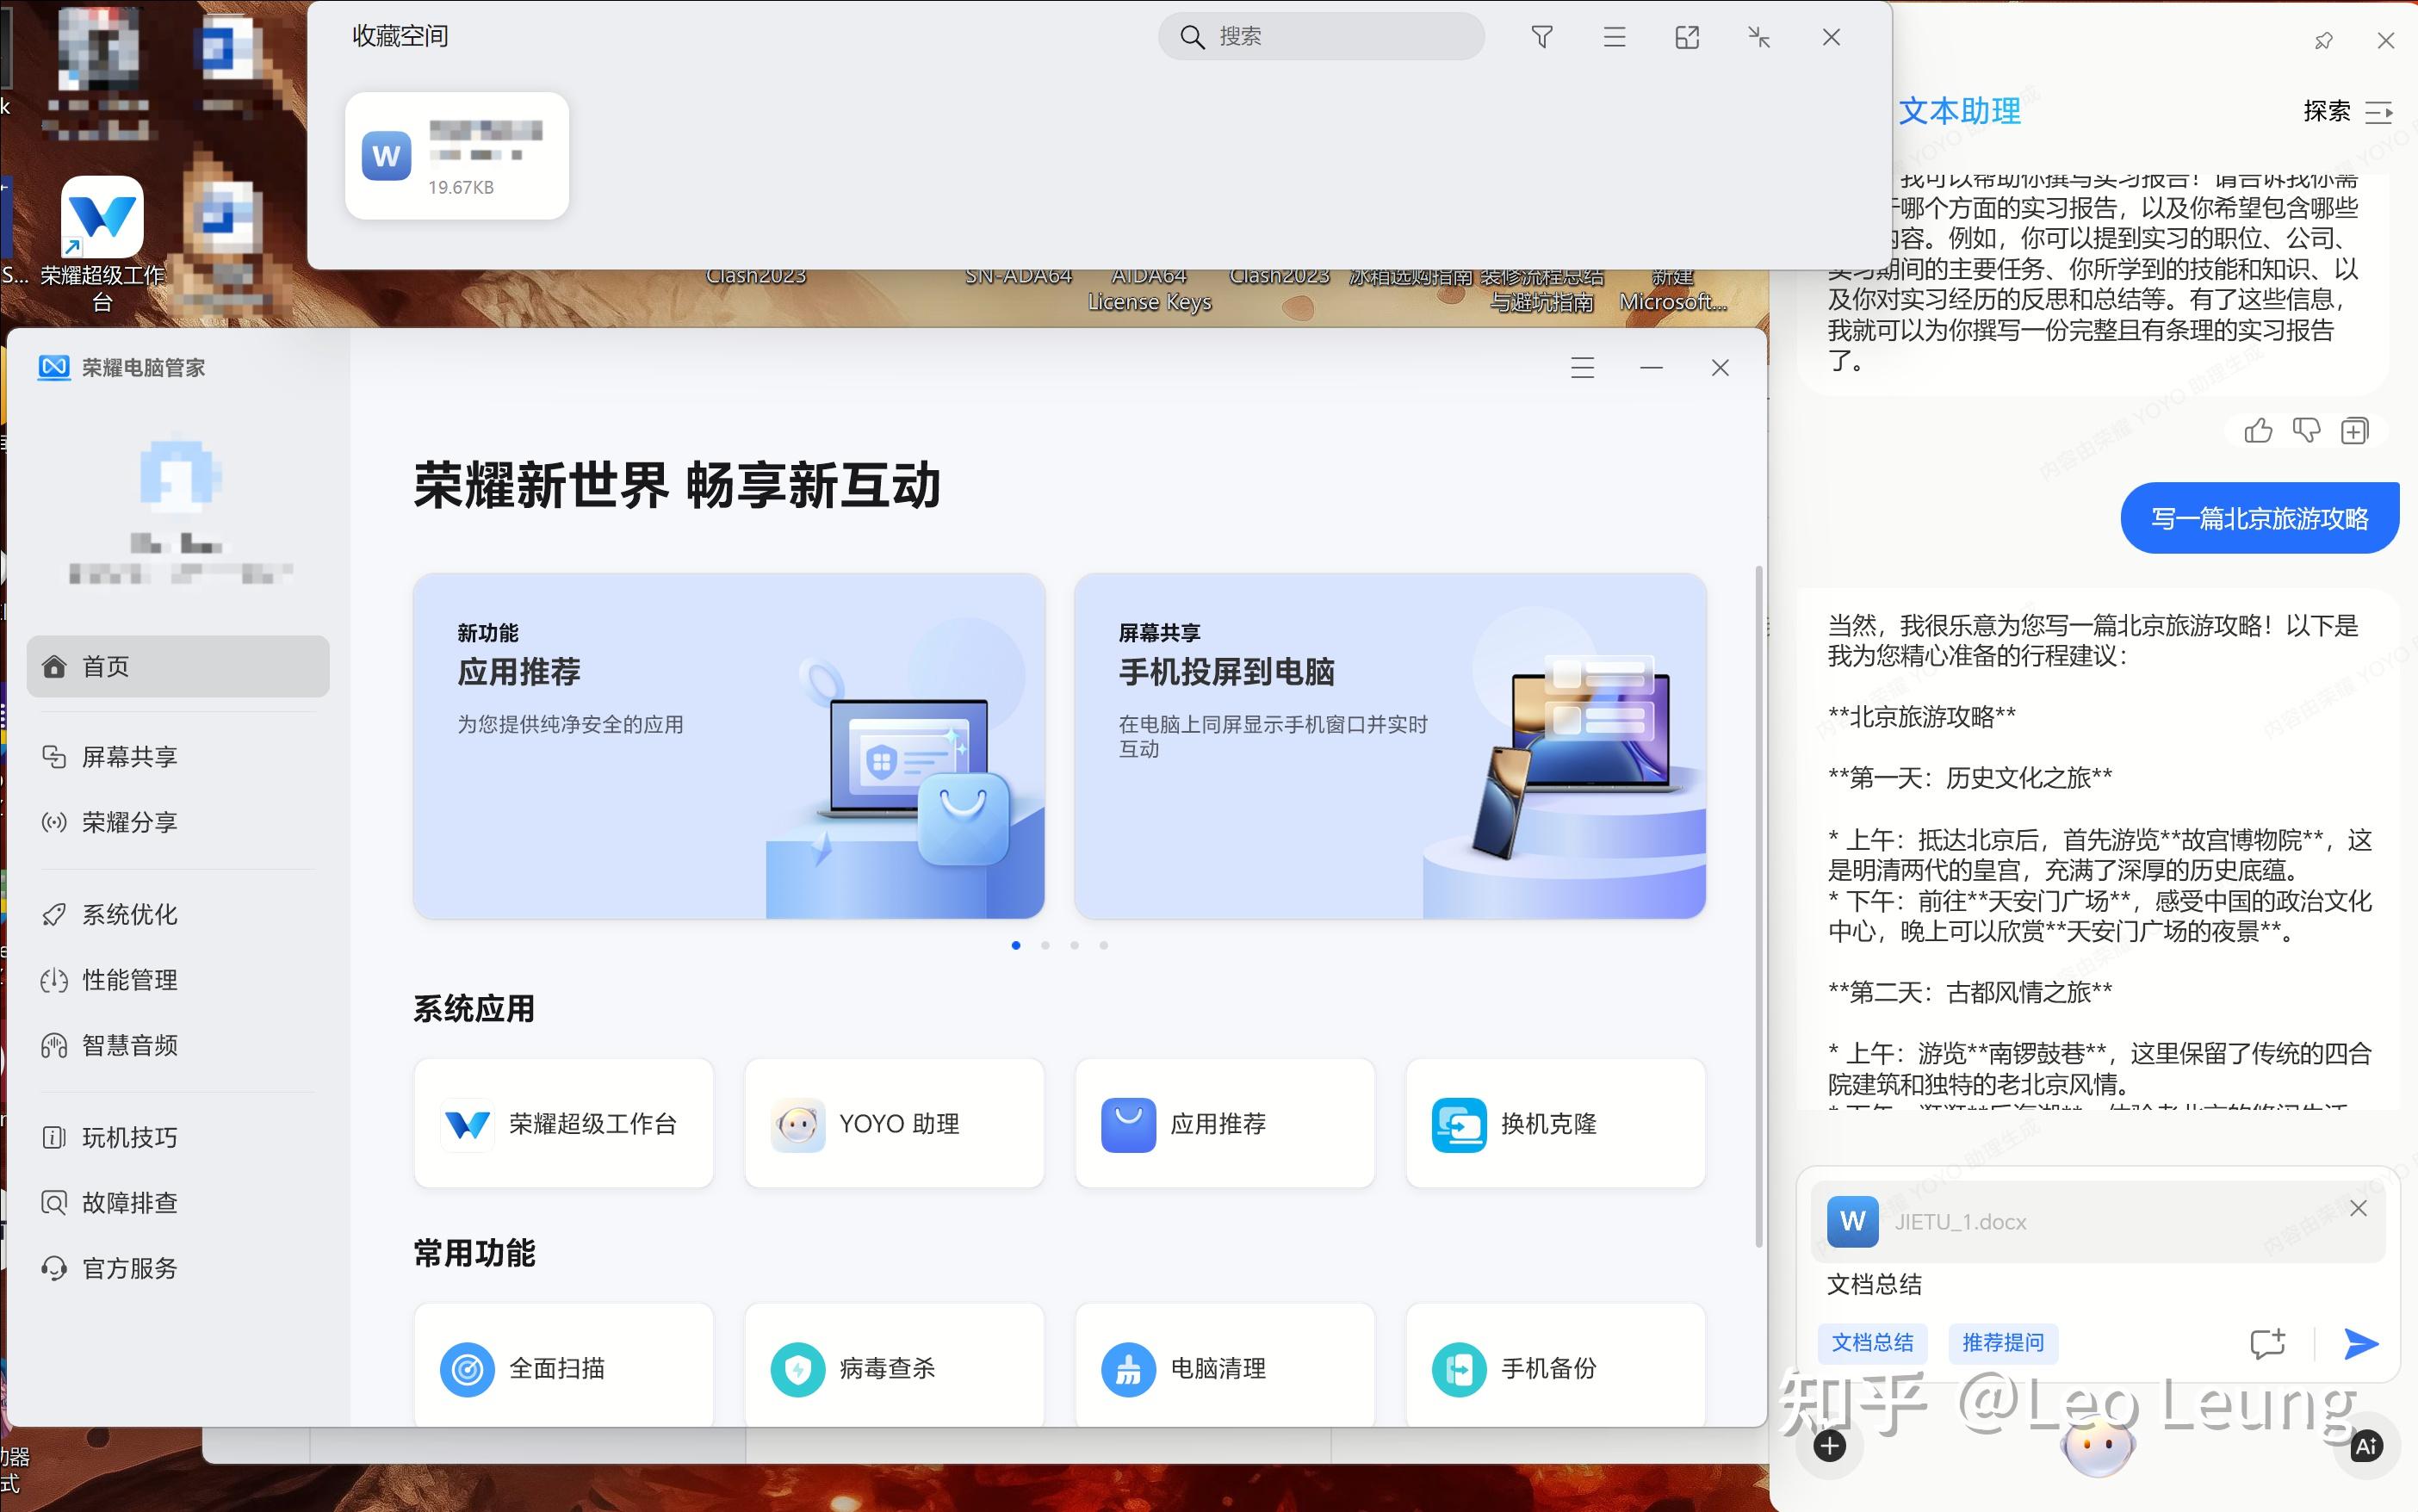Launch 荣耀超级工作台 from 系统应用
Screen dimensions: 2418x1512
click(x=564, y=1124)
